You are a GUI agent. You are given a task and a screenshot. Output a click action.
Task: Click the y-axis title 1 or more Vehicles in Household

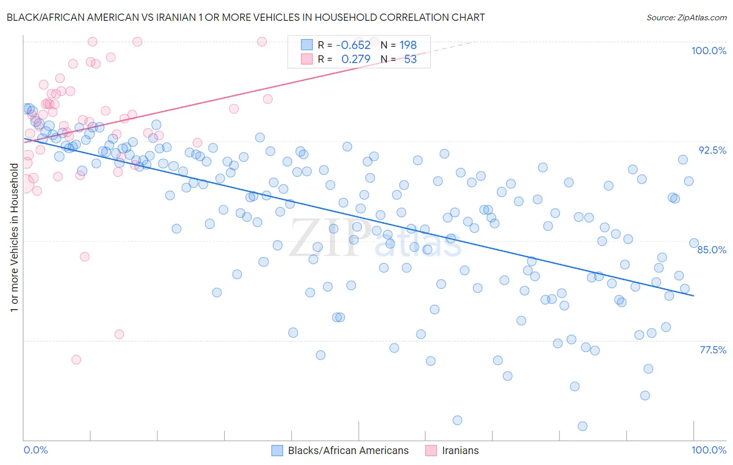(14, 238)
